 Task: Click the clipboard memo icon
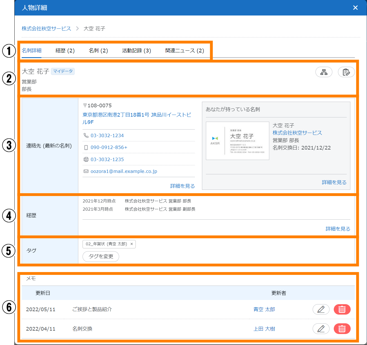[346, 72]
